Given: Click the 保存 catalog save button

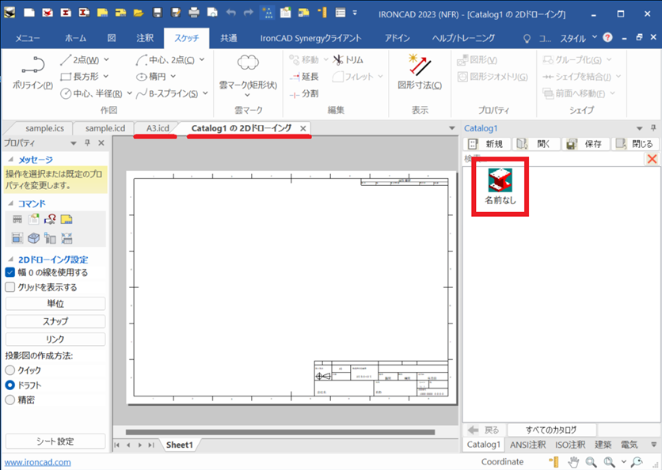Looking at the screenshot, I should (x=586, y=144).
